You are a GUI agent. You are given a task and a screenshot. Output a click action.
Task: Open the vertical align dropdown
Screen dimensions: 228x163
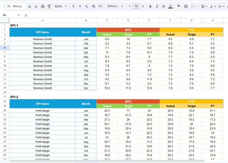pos(213,7)
